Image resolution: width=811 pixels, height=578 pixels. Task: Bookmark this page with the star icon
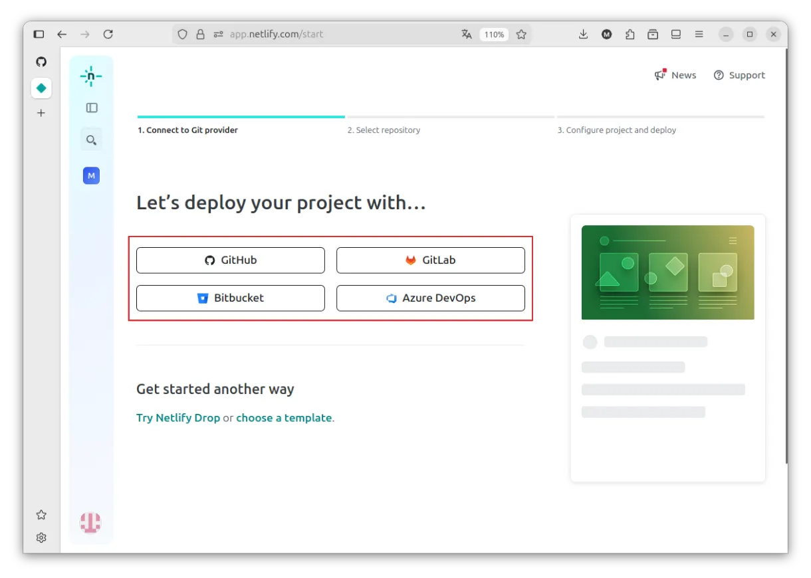[521, 35]
